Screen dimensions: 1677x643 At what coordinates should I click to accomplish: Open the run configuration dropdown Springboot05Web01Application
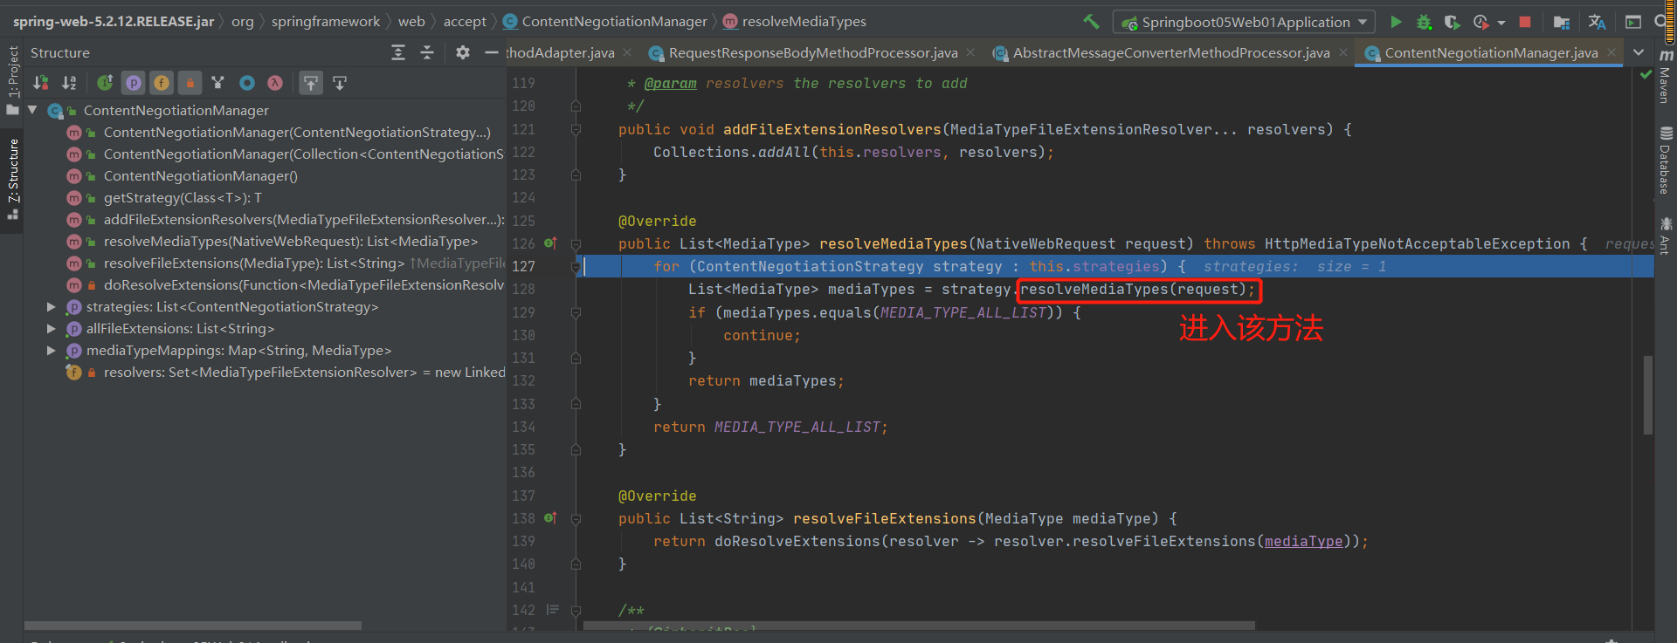pyautogui.click(x=1245, y=22)
